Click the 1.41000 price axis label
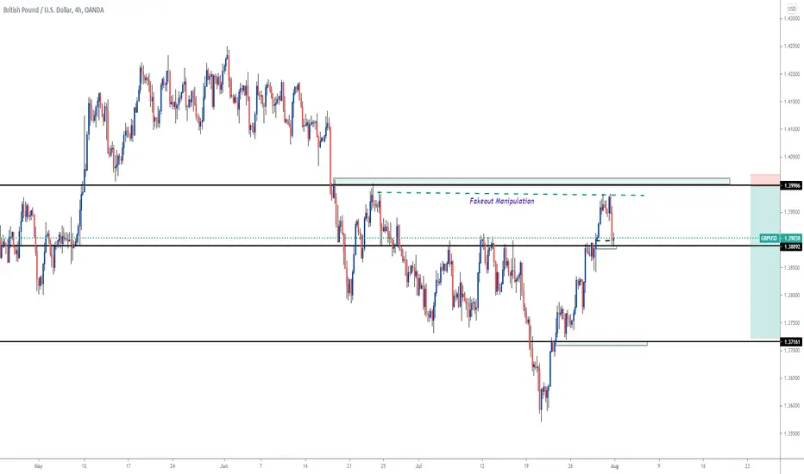 click(x=792, y=129)
